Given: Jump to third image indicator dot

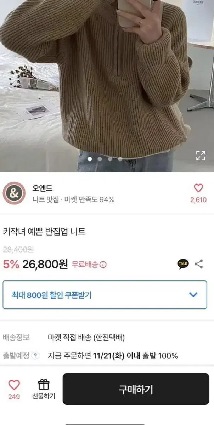Looking at the screenshot, I should click(x=110, y=159).
